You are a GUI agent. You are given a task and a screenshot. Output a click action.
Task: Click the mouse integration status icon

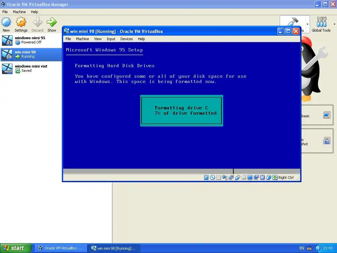coord(269,178)
